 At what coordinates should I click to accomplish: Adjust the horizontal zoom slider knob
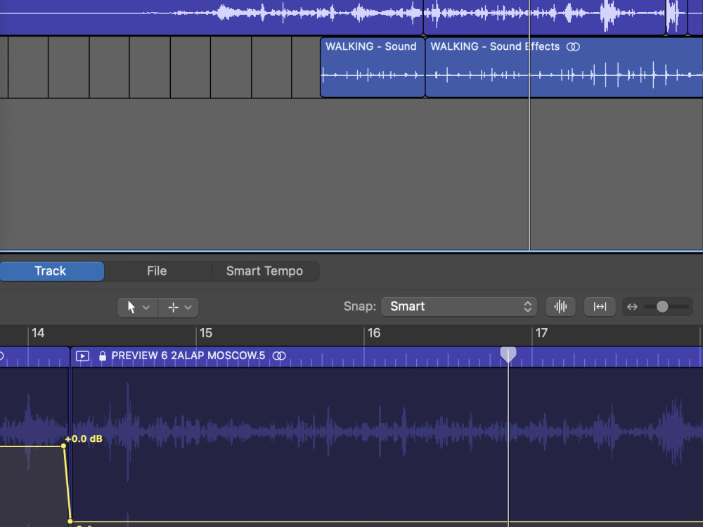pyautogui.click(x=662, y=306)
